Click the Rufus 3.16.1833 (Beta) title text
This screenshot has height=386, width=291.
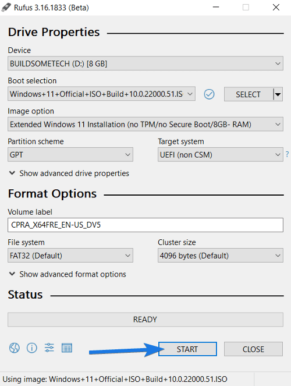tap(51, 8)
